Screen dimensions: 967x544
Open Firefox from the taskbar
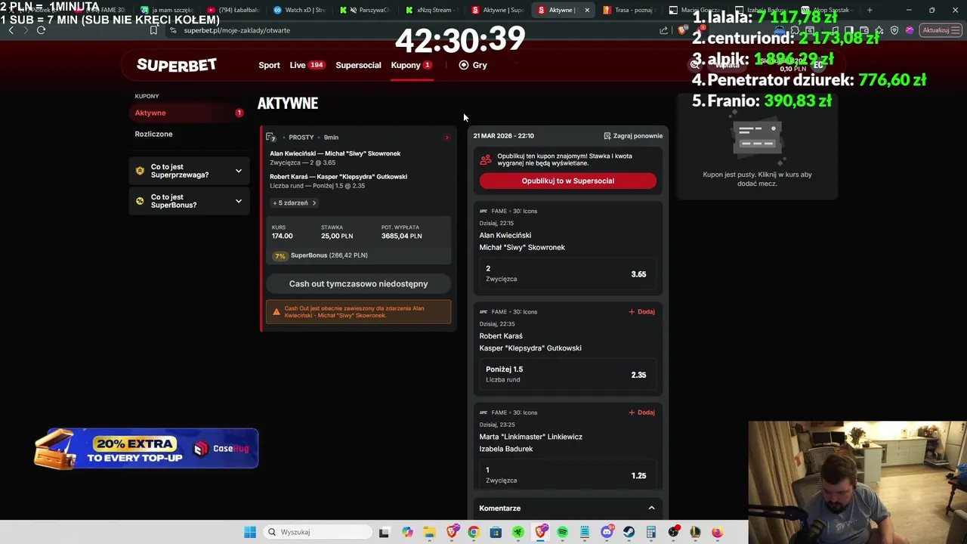[x=717, y=532]
